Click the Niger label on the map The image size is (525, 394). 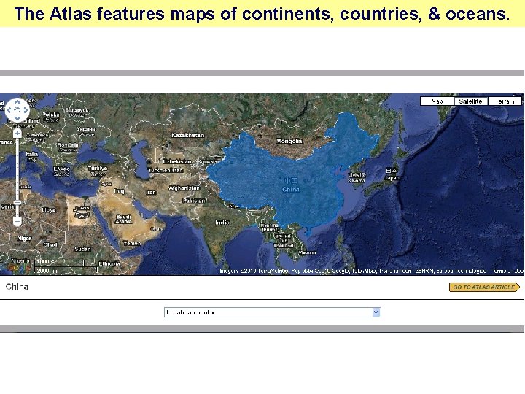(x=24, y=239)
